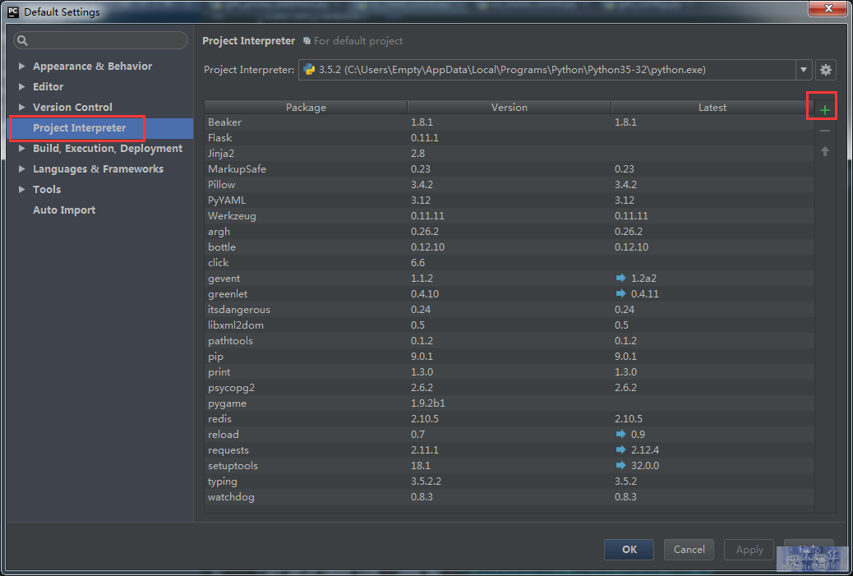Select the libxml2dom package row

coord(509,325)
